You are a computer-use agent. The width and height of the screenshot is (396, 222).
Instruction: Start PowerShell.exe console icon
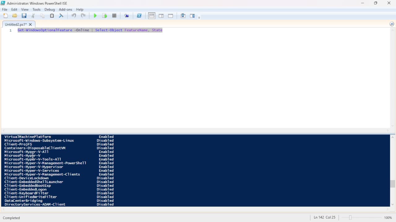coord(139,16)
